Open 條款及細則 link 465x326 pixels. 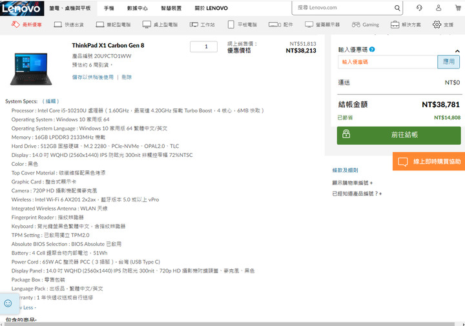point(345,170)
